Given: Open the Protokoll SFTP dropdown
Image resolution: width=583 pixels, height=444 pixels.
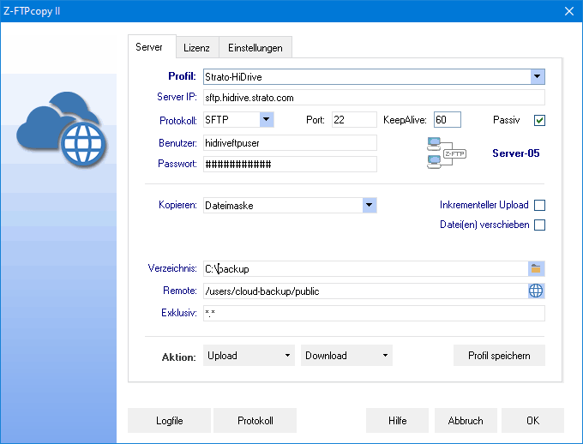Looking at the screenshot, I should point(267,120).
